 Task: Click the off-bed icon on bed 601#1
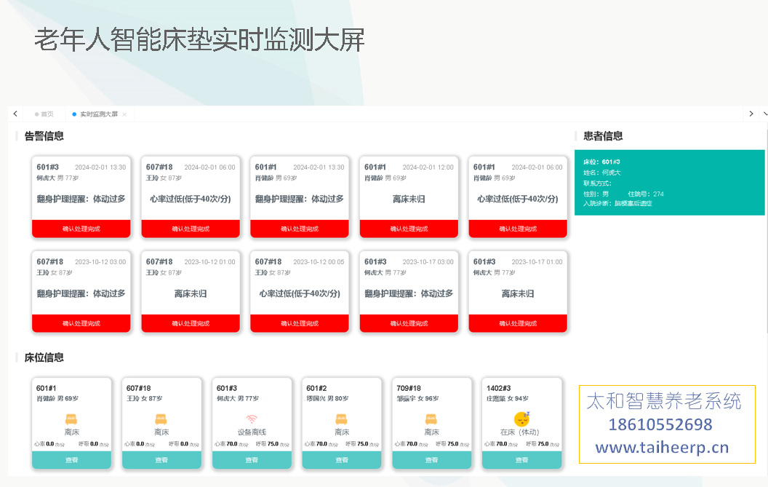pyautogui.click(x=71, y=419)
